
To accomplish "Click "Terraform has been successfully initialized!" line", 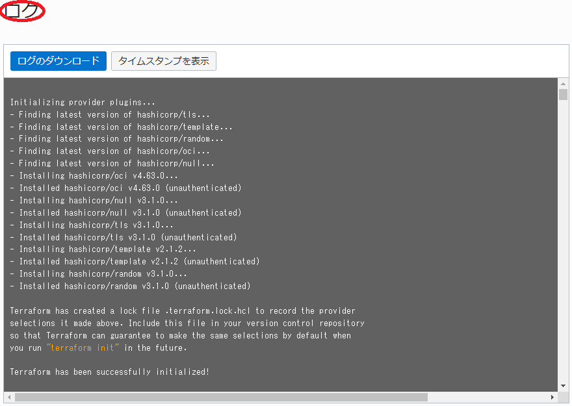I will tap(110, 372).
